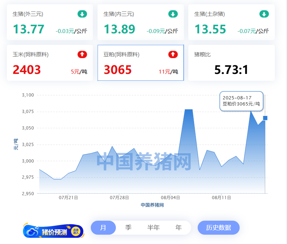Switch chart to 季 range

coord(128,227)
